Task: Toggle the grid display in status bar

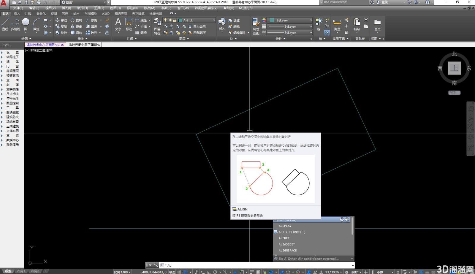Action: click(x=179, y=272)
